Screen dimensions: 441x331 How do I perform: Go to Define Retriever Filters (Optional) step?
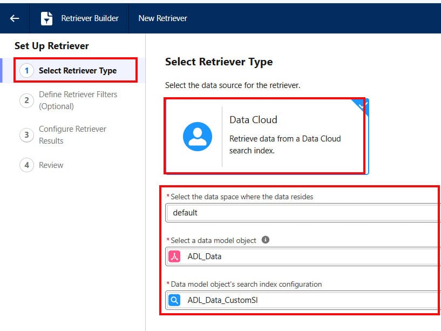(x=78, y=100)
